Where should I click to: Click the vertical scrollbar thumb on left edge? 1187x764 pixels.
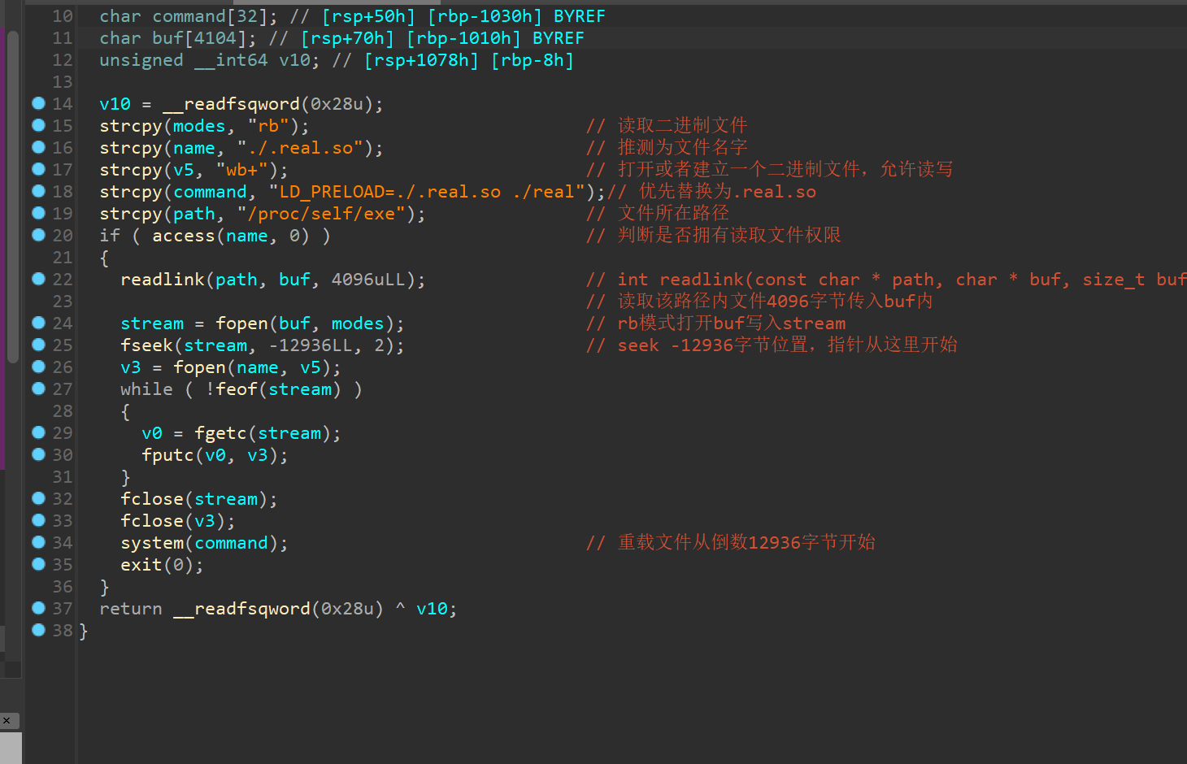click(12, 195)
